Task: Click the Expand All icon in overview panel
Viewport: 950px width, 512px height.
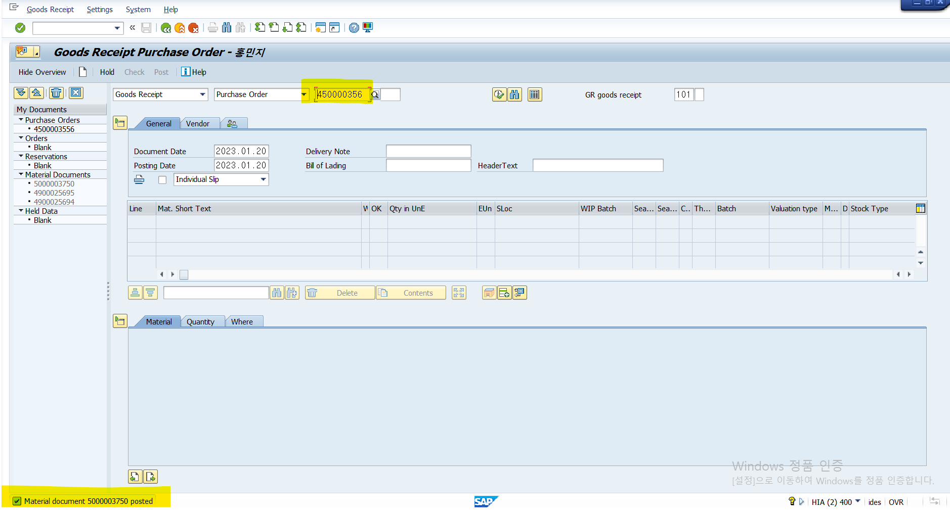Action: tap(21, 92)
